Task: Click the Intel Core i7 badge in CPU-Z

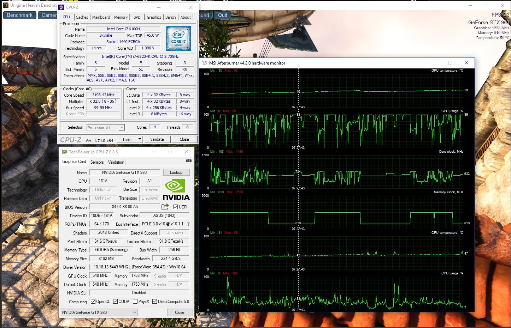Action: point(178,38)
